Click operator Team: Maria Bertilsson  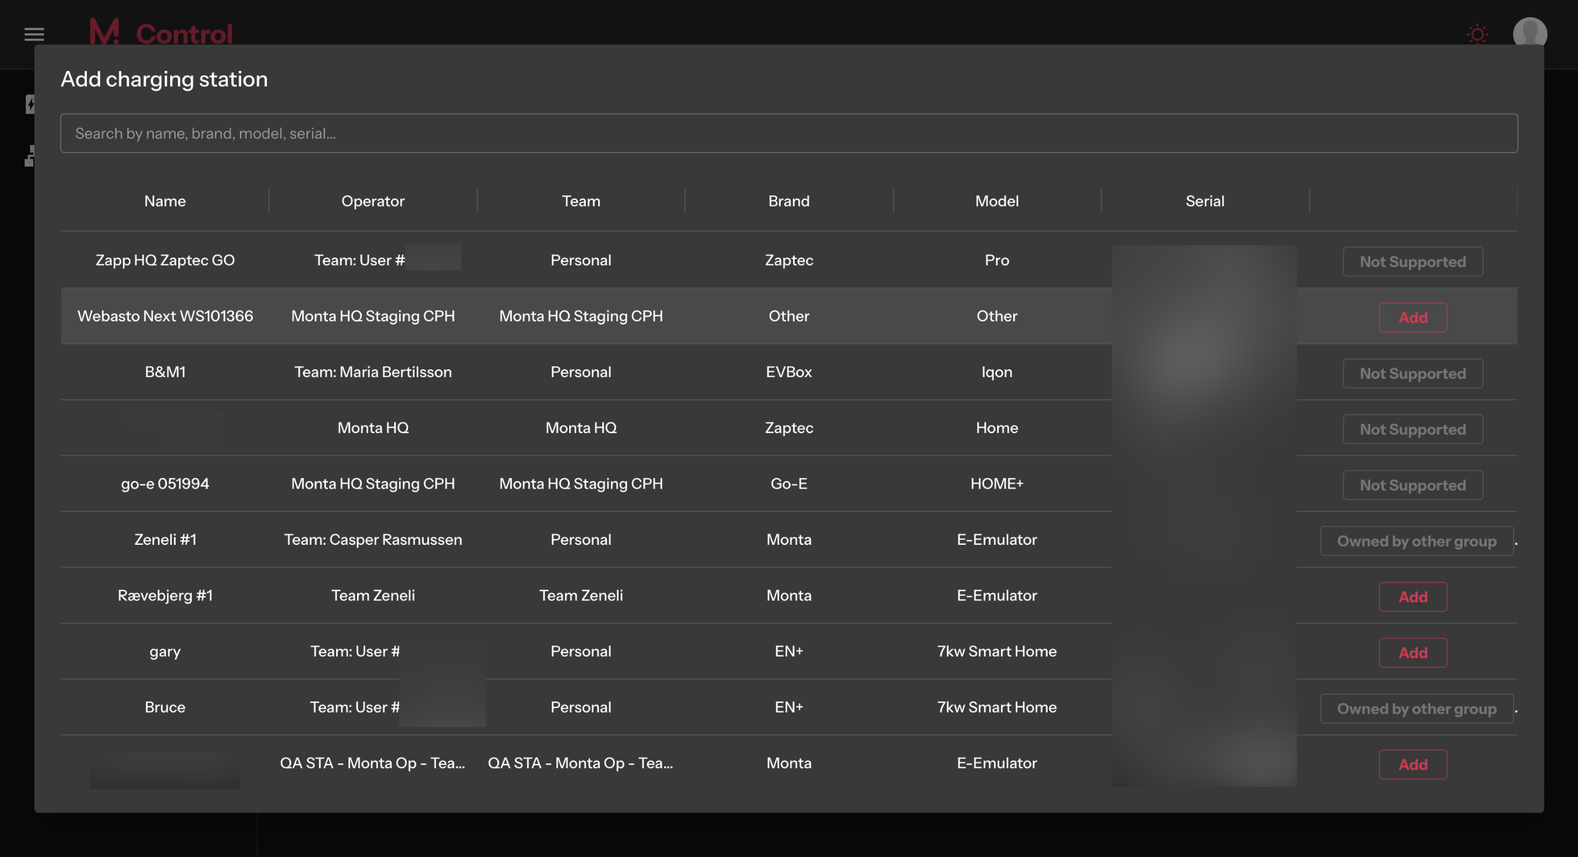(373, 372)
